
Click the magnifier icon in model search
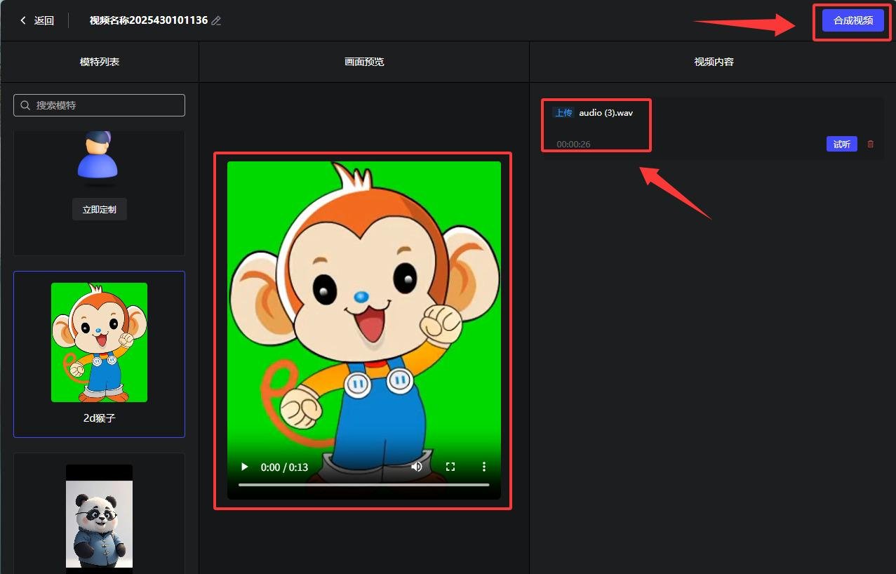(25, 105)
